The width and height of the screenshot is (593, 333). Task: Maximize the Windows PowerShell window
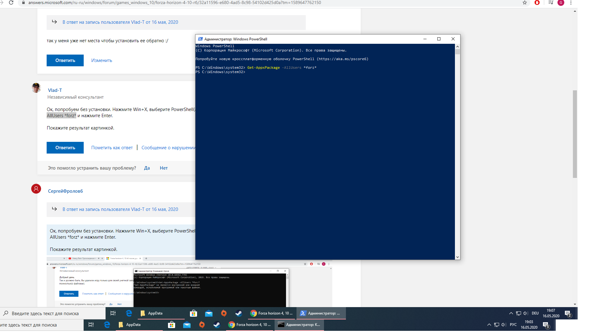[x=439, y=39]
